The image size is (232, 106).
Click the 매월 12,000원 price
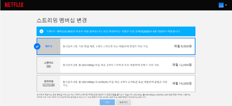click(182, 65)
